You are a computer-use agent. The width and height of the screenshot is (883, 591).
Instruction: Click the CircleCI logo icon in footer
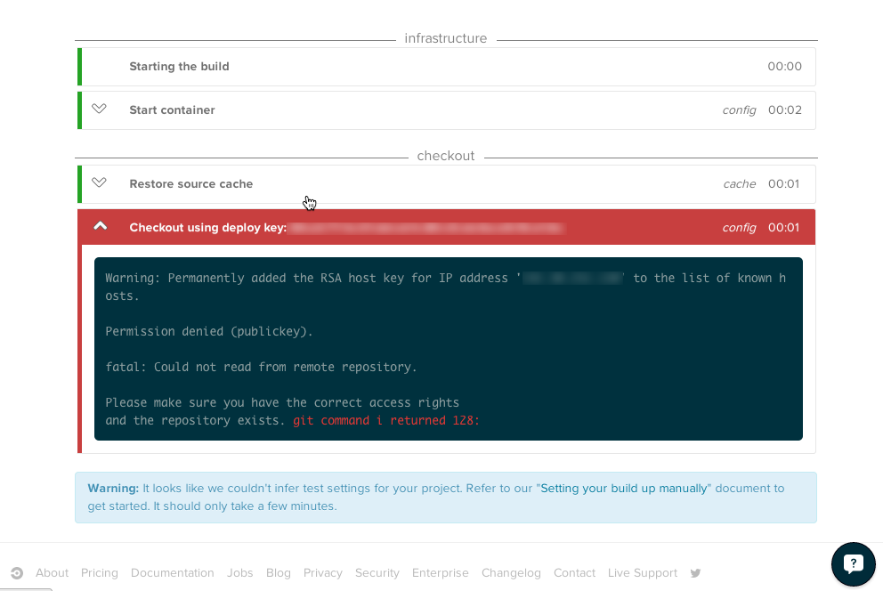tap(17, 573)
